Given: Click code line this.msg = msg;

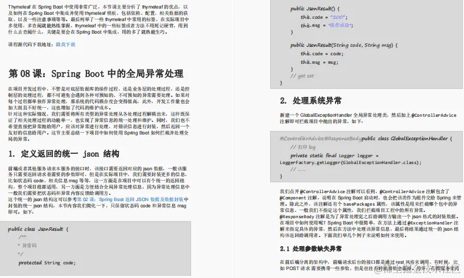Looking at the screenshot, I should [x=320, y=62].
